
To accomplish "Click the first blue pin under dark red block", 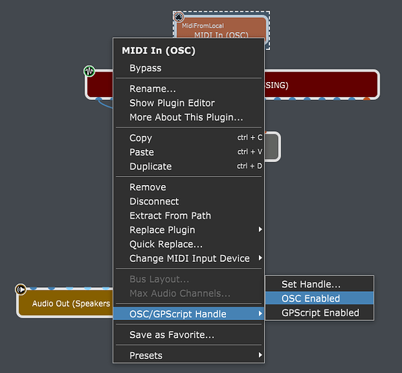I will coord(98,99).
